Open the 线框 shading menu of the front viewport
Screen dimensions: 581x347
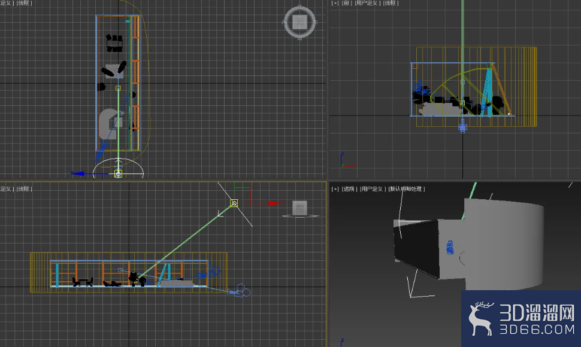click(x=391, y=3)
